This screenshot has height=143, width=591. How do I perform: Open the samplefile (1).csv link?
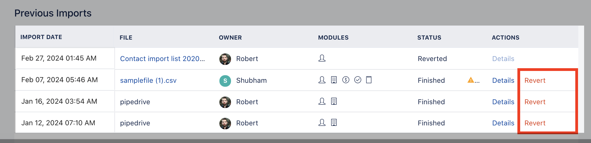[x=148, y=81]
